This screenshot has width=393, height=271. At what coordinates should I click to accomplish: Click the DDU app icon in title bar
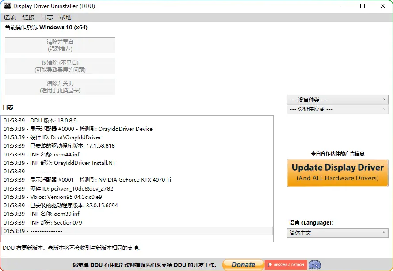click(x=8, y=6)
